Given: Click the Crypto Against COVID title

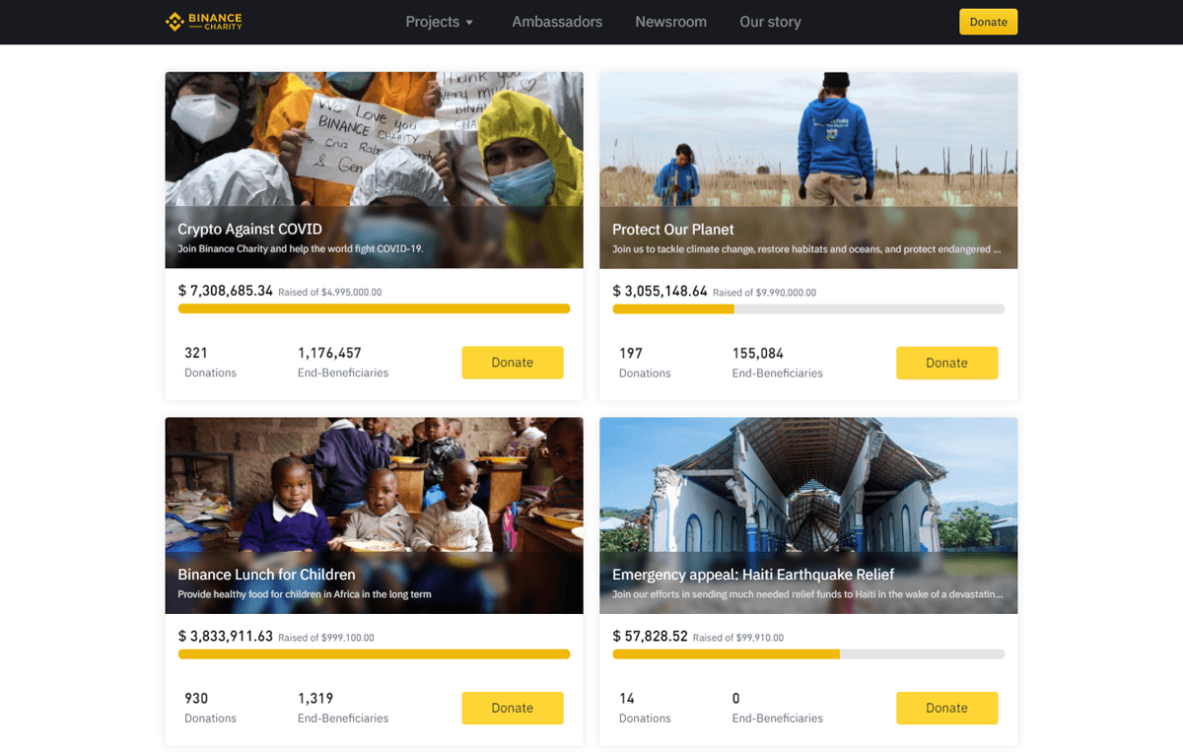Looking at the screenshot, I should tap(249, 230).
